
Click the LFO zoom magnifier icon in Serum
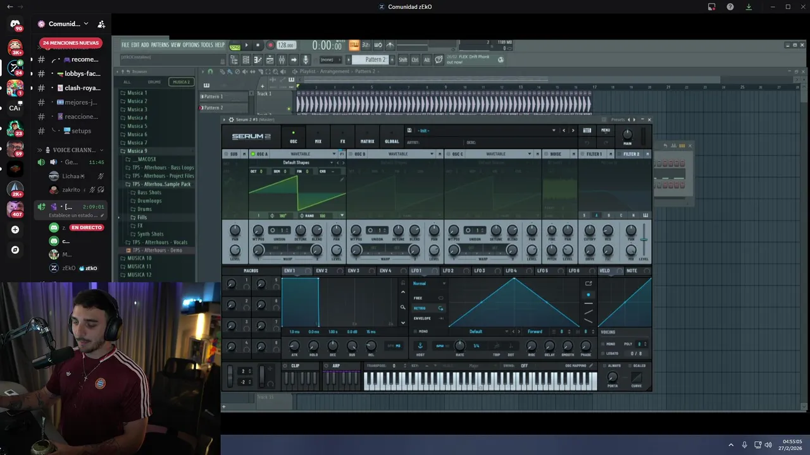coord(403,307)
